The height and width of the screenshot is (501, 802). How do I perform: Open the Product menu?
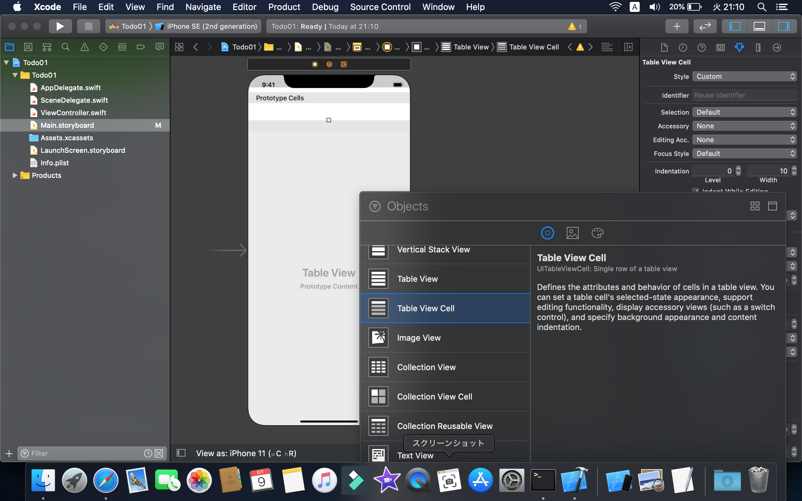(x=284, y=7)
